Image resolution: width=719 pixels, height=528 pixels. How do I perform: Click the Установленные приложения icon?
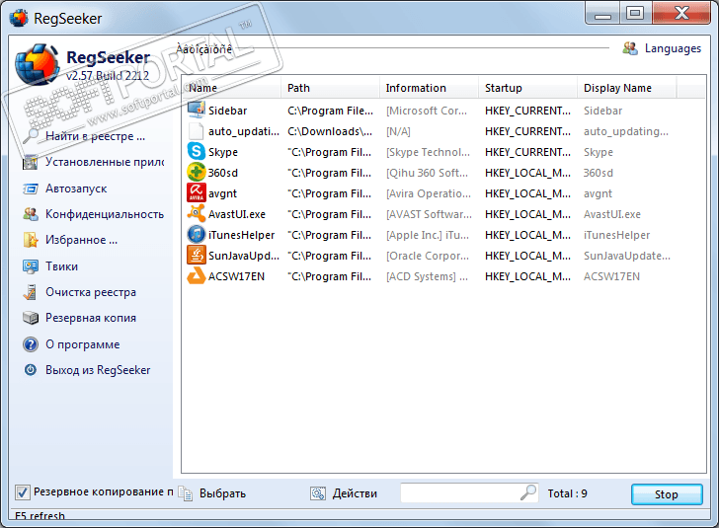(x=31, y=162)
